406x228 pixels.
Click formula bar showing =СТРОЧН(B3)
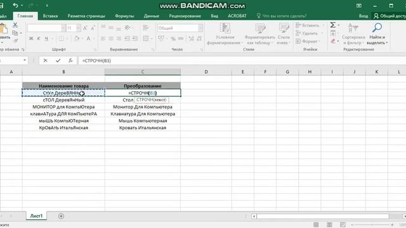pos(241,61)
